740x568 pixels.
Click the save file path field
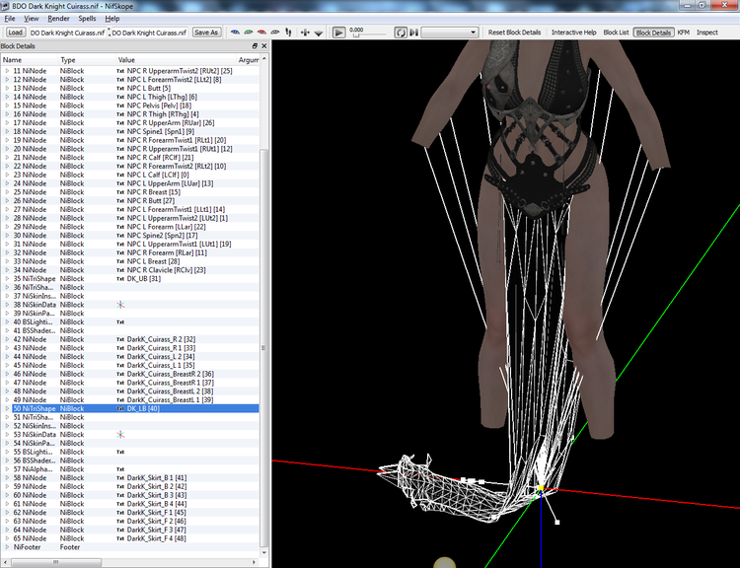(150, 33)
